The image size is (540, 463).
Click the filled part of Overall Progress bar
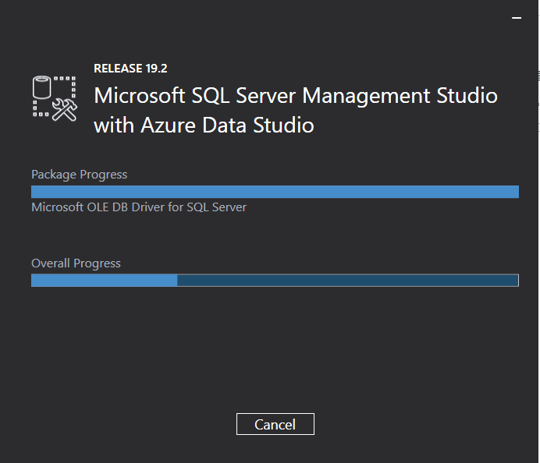point(104,281)
